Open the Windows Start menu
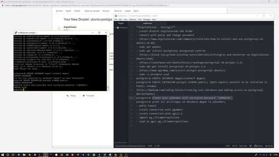This screenshot has height=157, width=279. coord(2,155)
